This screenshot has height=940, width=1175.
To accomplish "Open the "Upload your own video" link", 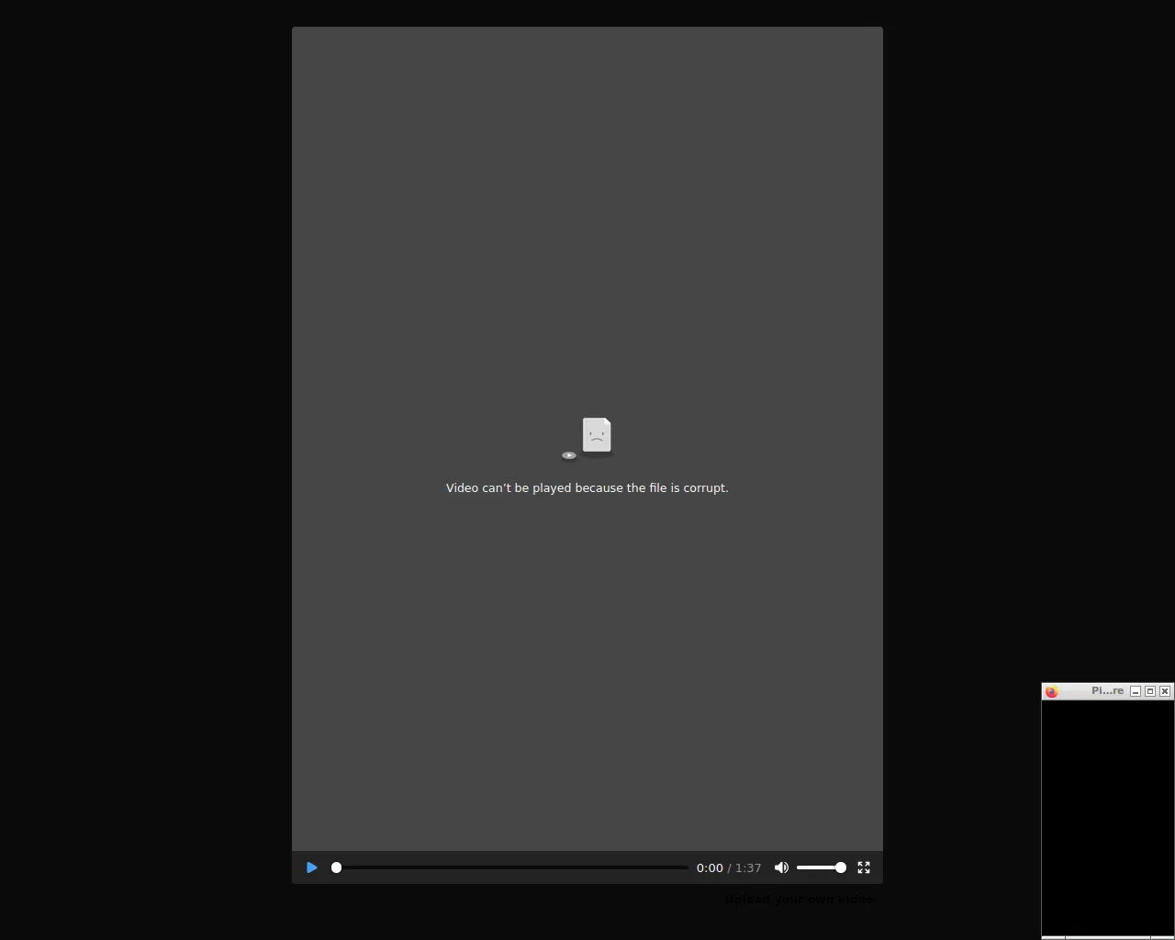I will pos(799,900).
